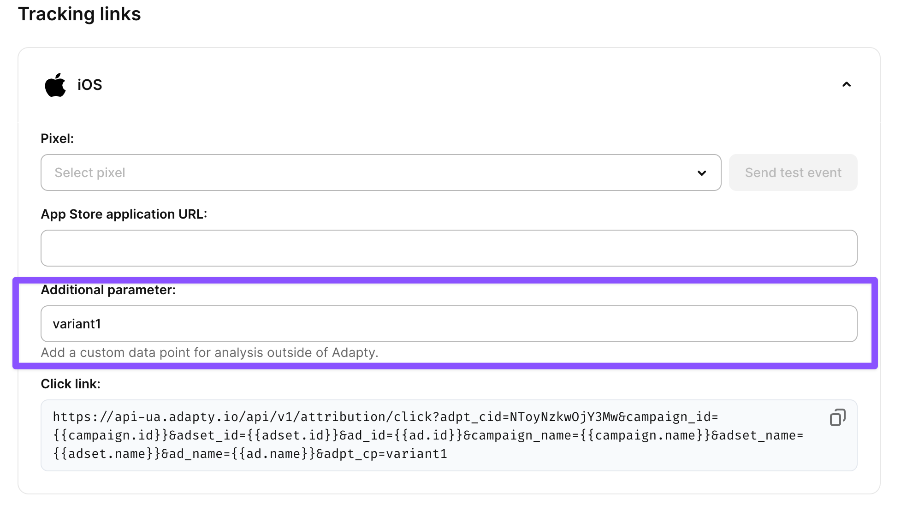The width and height of the screenshot is (901, 511).
Task: Click the Send test event button
Action: click(793, 172)
